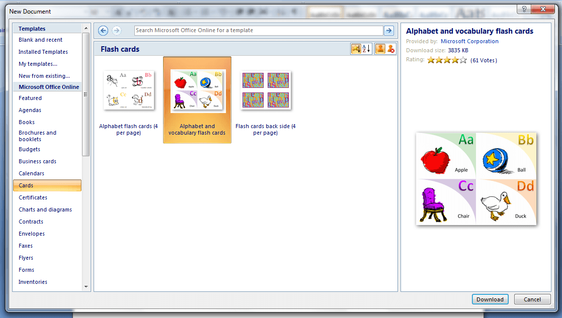Image resolution: width=562 pixels, height=318 pixels.
Task: Select Alphabet flash cards (4 per page) thumbnail
Action: click(129, 90)
